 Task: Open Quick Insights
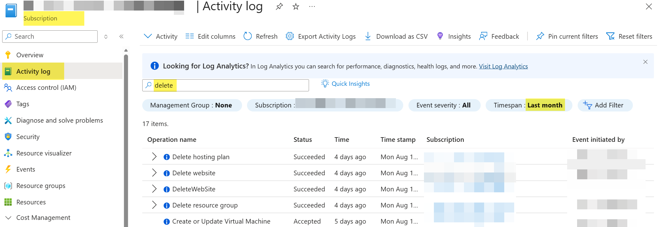[x=346, y=84]
